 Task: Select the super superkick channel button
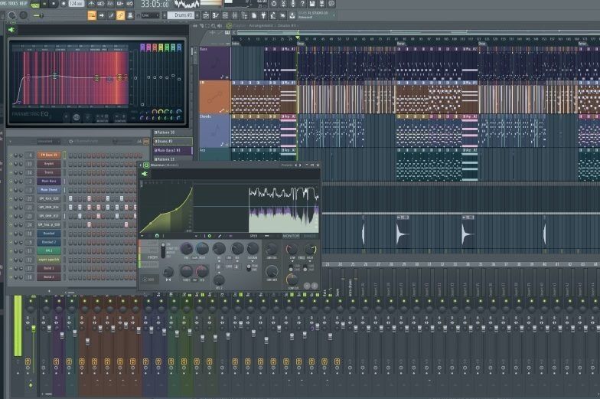49,260
